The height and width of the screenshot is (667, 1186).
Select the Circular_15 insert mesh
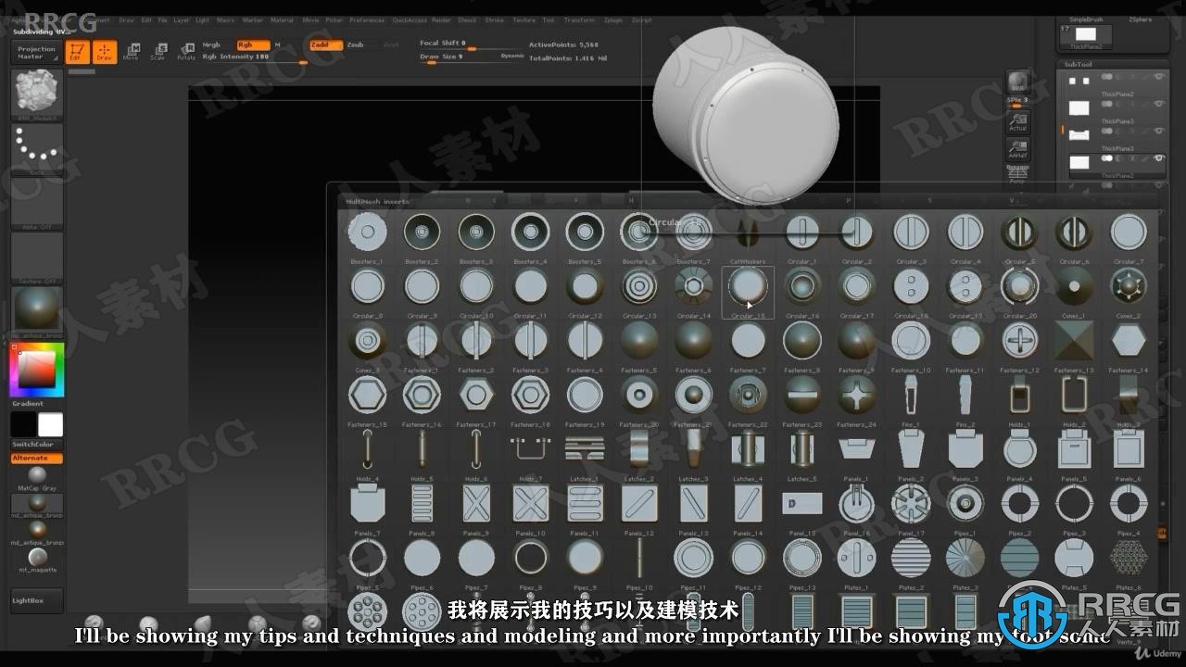748,286
